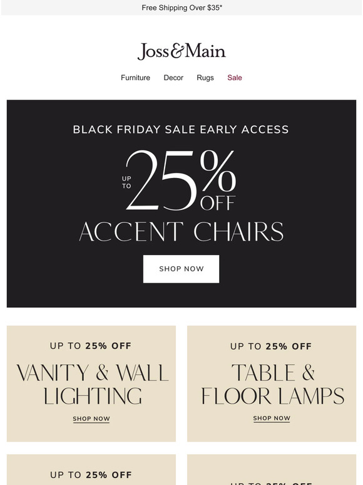Open the Decor menu link
The image size is (363, 485).
[x=173, y=78]
